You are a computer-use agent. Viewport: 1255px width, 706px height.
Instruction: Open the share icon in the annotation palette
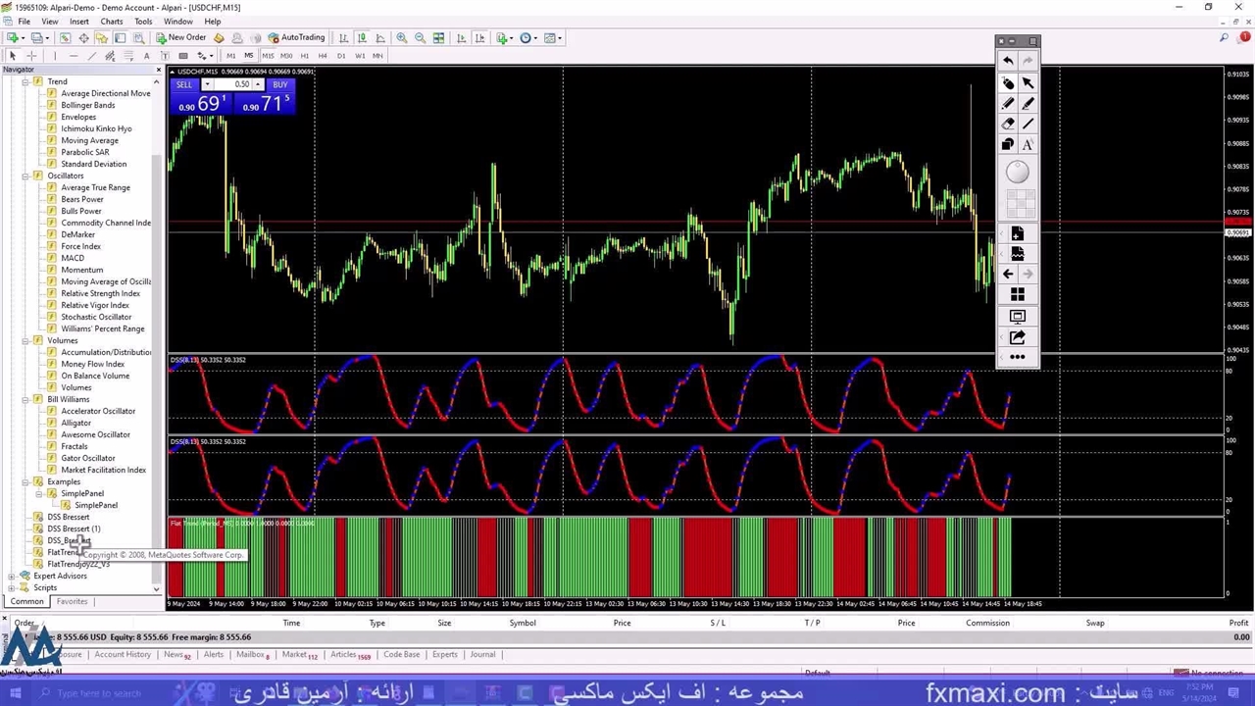tap(1017, 337)
